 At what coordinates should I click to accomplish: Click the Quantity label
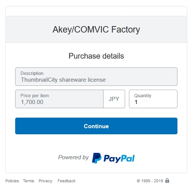coord(143,96)
